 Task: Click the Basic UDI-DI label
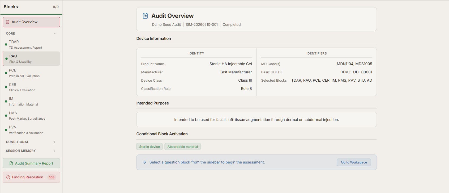[271, 72]
